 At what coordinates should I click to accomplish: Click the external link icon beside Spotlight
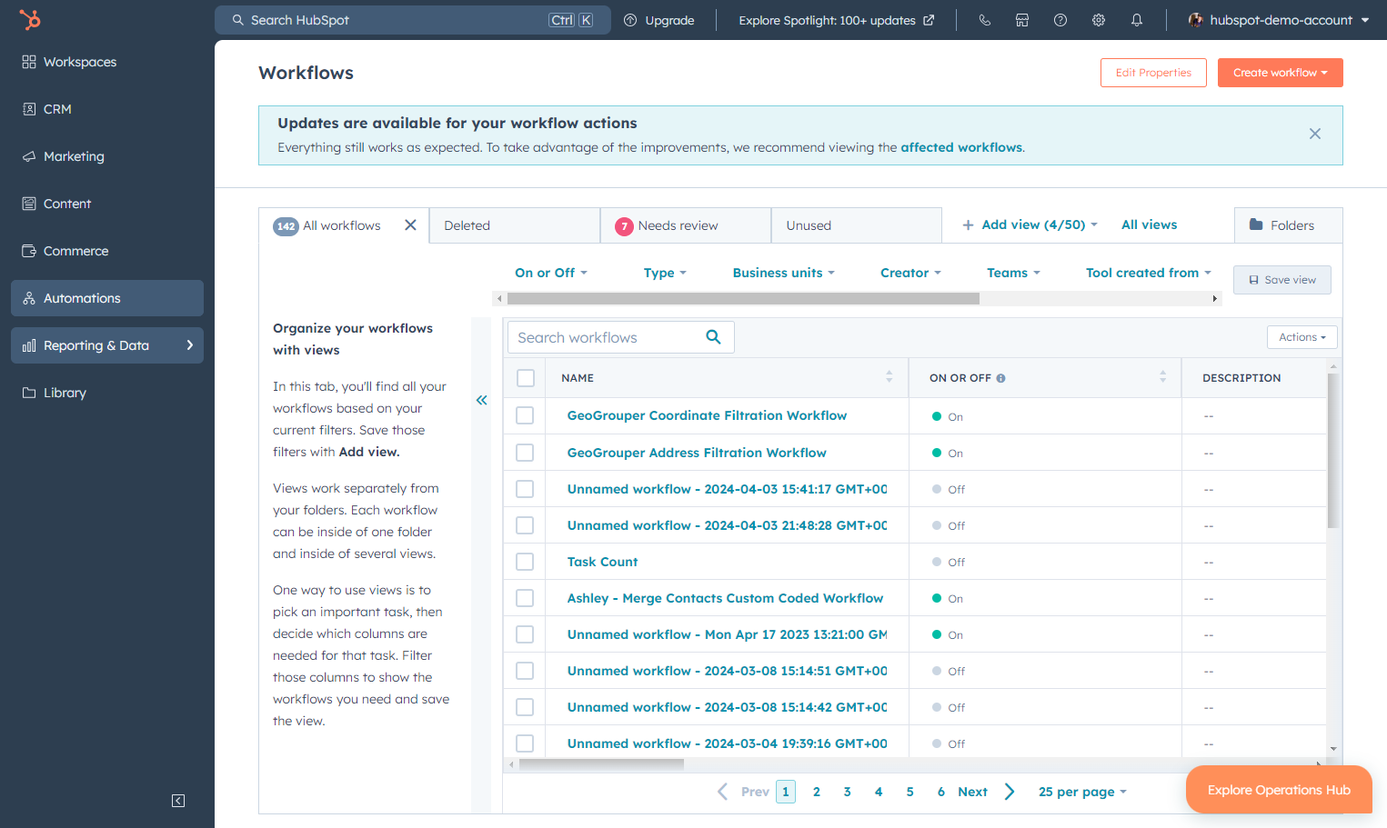[929, 20]
